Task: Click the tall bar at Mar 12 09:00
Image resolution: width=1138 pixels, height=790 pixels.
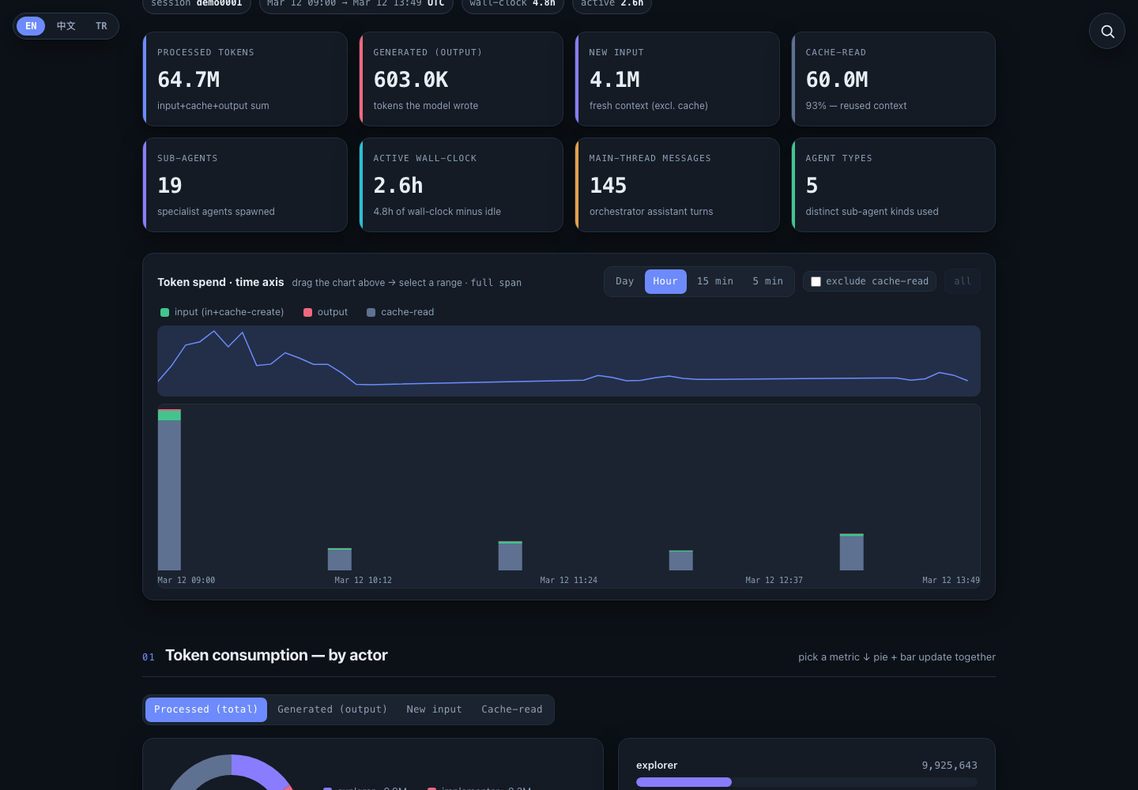Action: pos(169,490)
